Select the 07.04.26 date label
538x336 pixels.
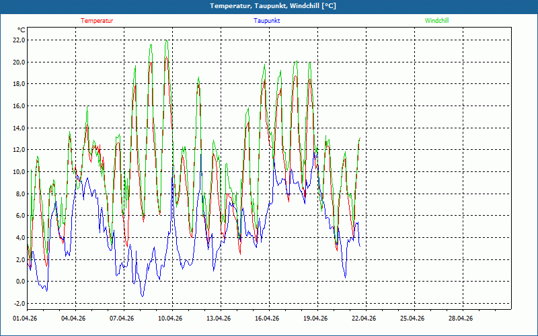(x=122, y=319)
